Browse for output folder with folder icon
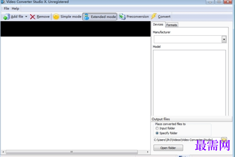Screen dimensions: 237x157 (224, 140)
